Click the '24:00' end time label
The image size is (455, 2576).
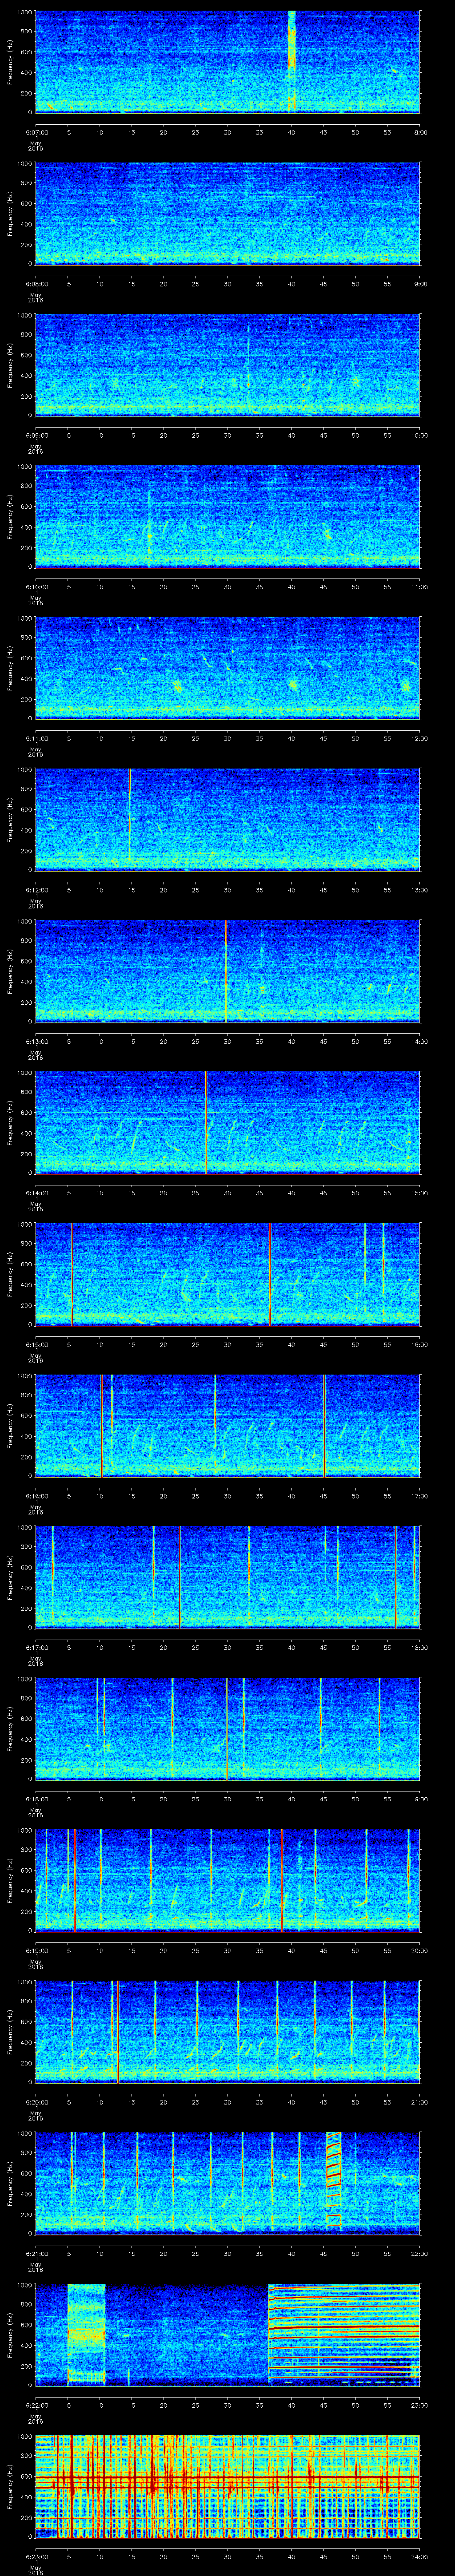pos(420,2558)
